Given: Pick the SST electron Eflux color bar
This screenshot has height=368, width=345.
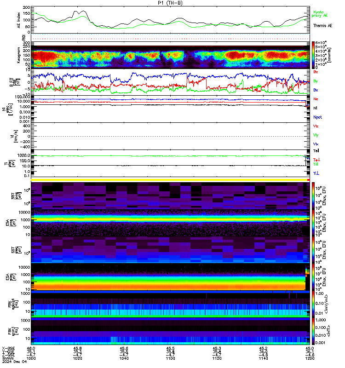Looking at the screenshot, I should tap(313, 250).
